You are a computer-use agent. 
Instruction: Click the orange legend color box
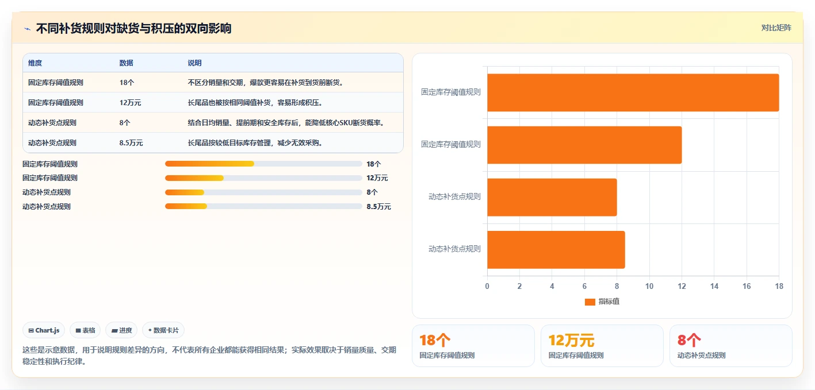590,302
